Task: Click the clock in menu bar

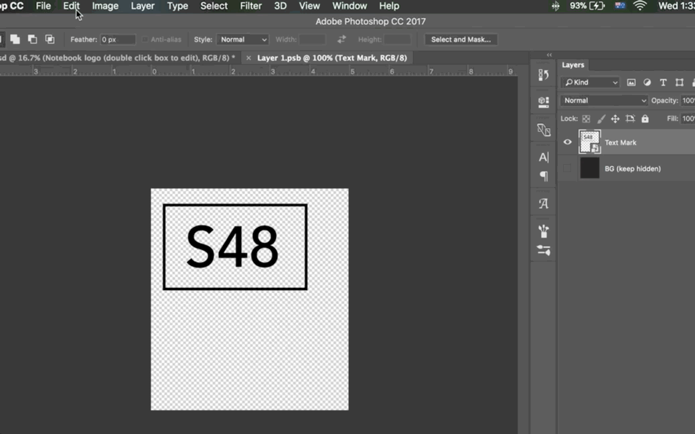Action: pos(676,6)
